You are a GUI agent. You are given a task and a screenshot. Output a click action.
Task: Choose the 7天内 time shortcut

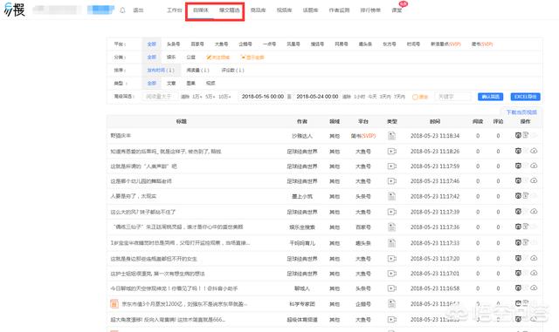coord(399,97)
